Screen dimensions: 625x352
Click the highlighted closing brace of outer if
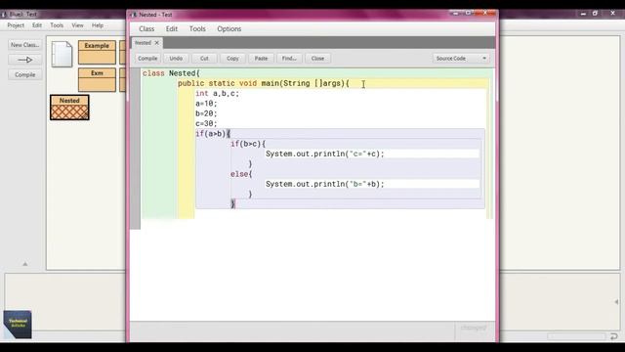pyautogui.click(x=233, y=204)
